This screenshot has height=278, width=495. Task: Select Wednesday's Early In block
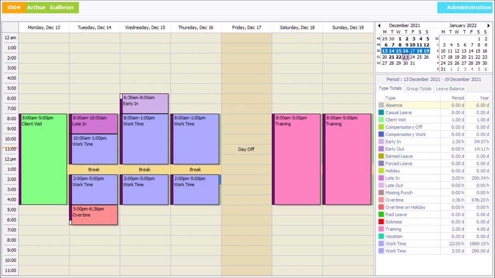145,103
